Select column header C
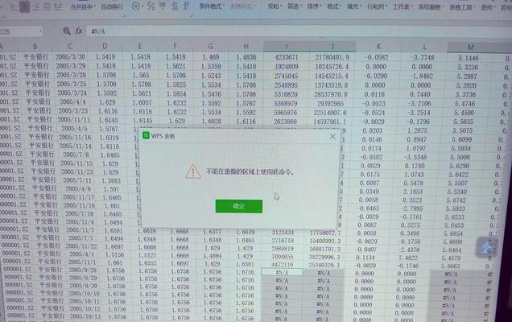 click(x=69, y=47)
